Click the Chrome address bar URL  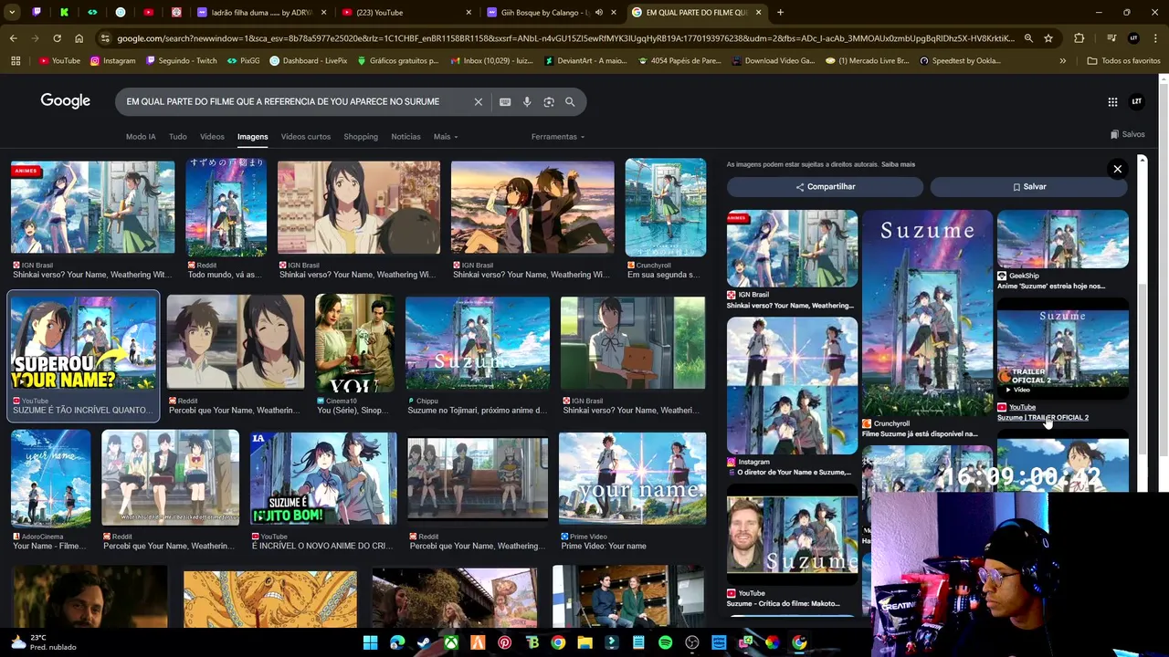(564, 38)
